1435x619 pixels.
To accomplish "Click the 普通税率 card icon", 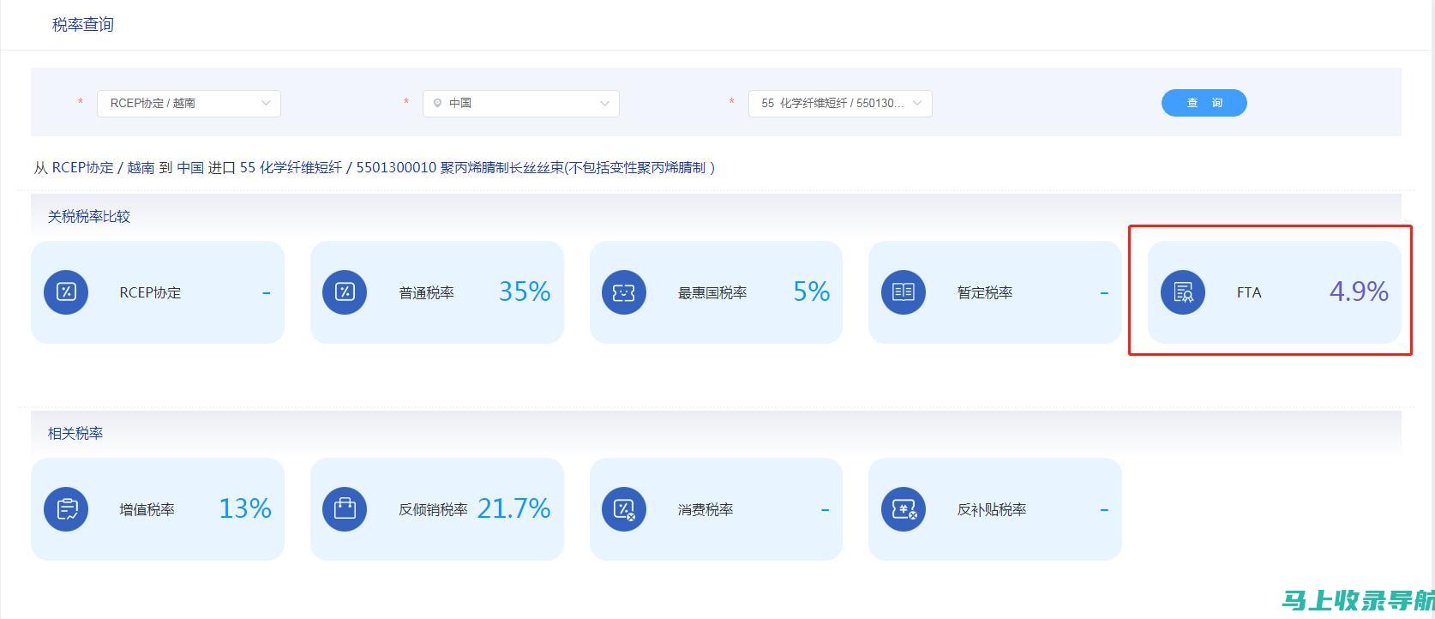I will [x=345, y=292].
